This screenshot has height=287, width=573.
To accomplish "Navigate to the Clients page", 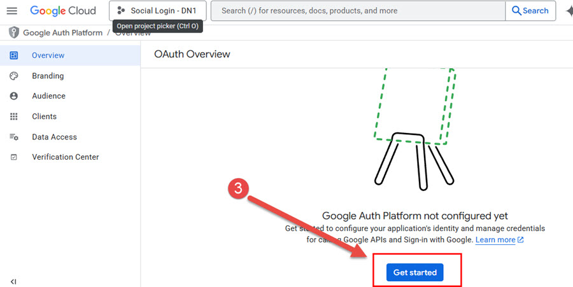I will 44,116.
